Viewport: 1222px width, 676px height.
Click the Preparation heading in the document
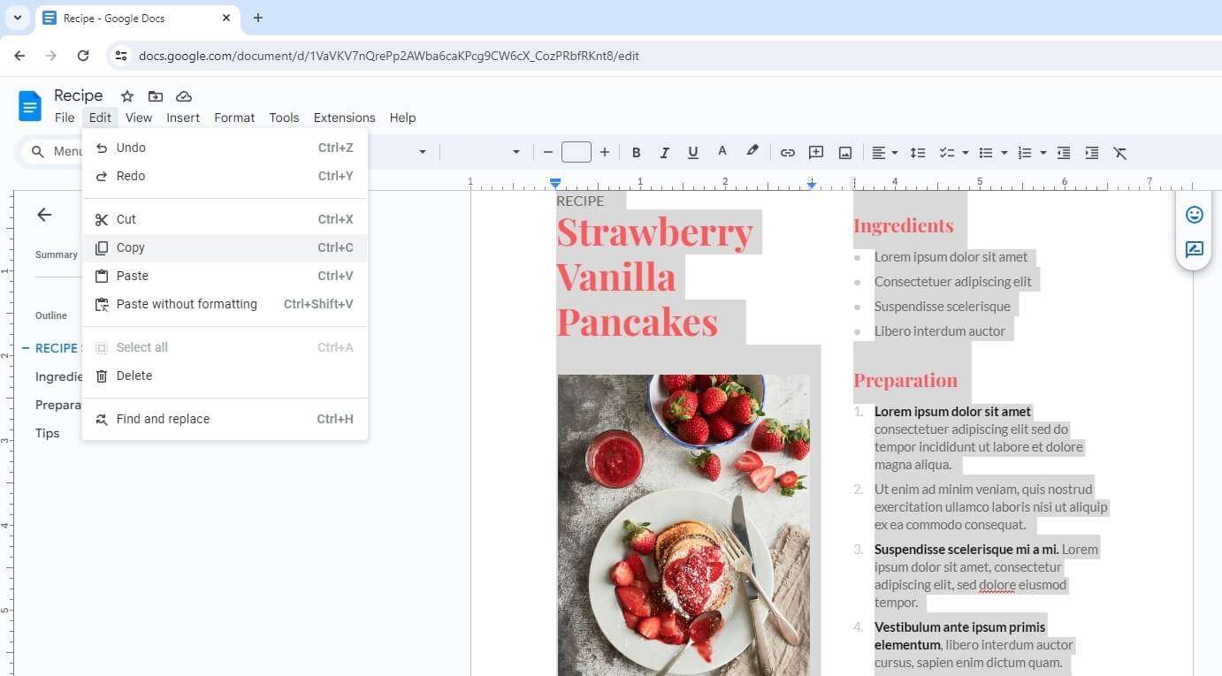coord(905,380)
